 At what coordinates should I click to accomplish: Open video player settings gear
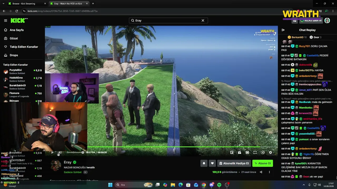(270, 152)
